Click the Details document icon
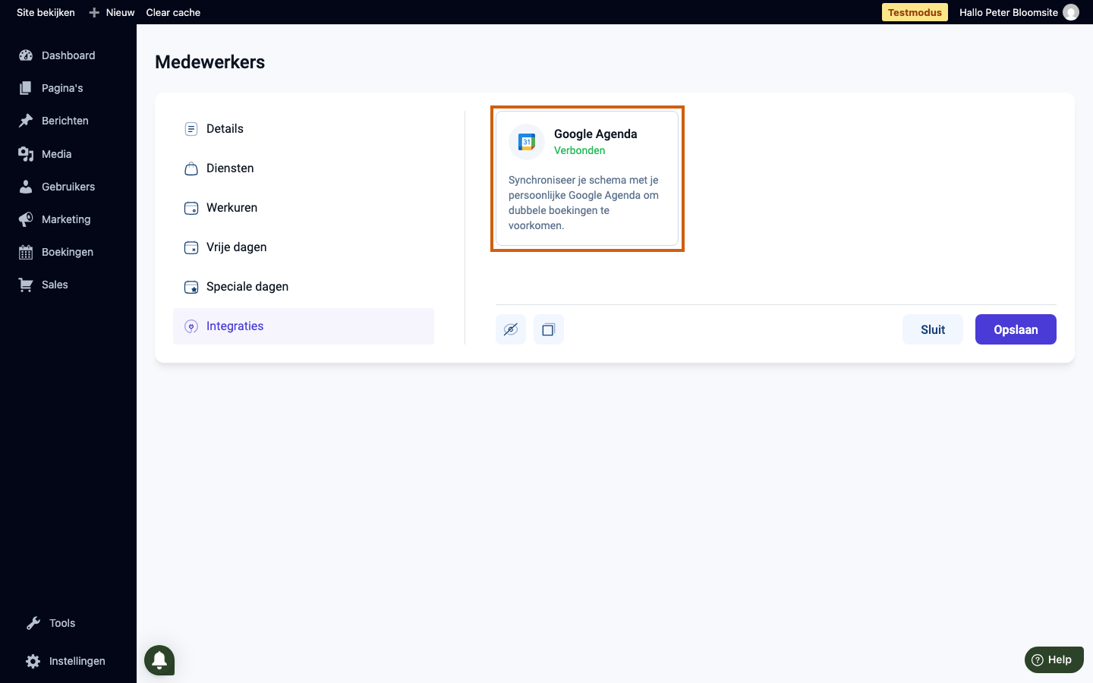 coord(191,129)
